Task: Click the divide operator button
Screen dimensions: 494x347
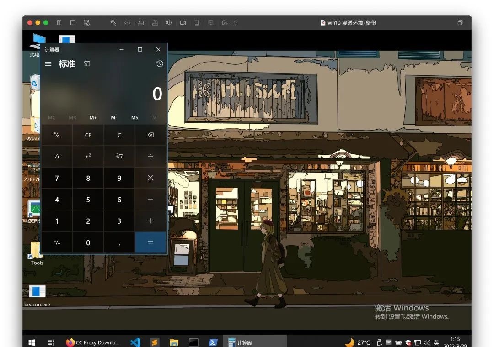Action: click(150, 156)
